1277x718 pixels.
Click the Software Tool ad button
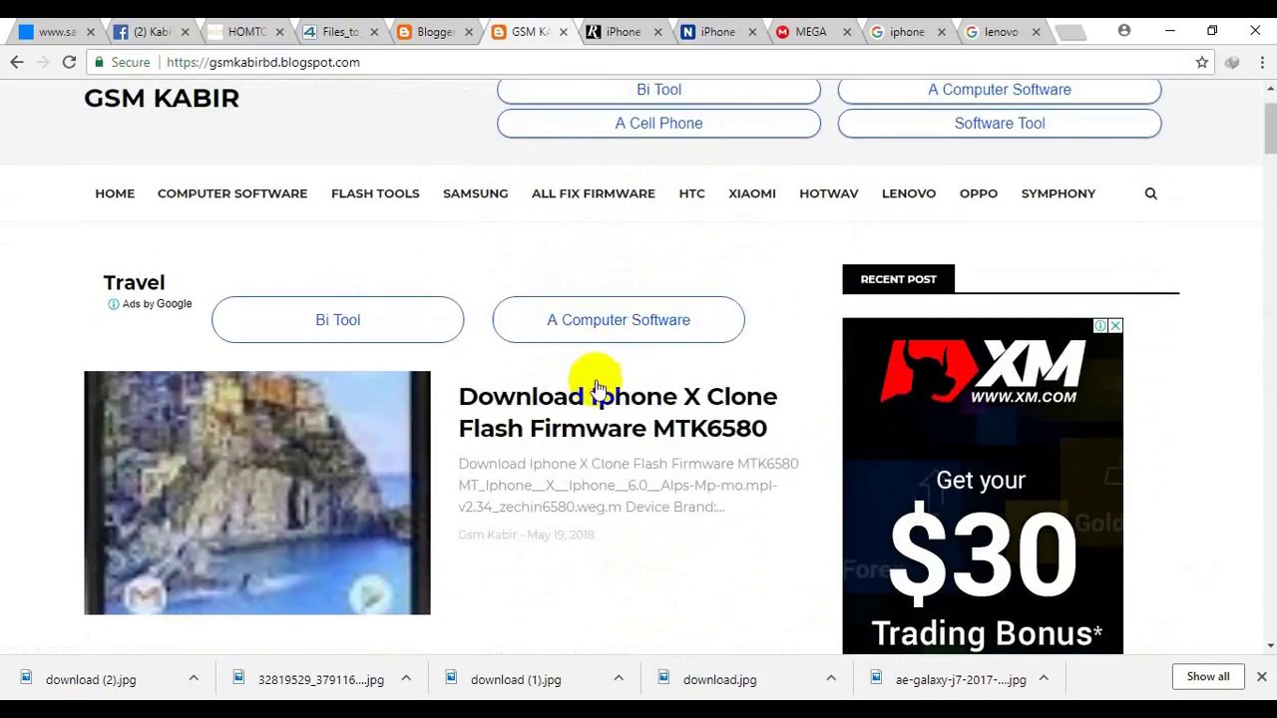point(1000,124)
